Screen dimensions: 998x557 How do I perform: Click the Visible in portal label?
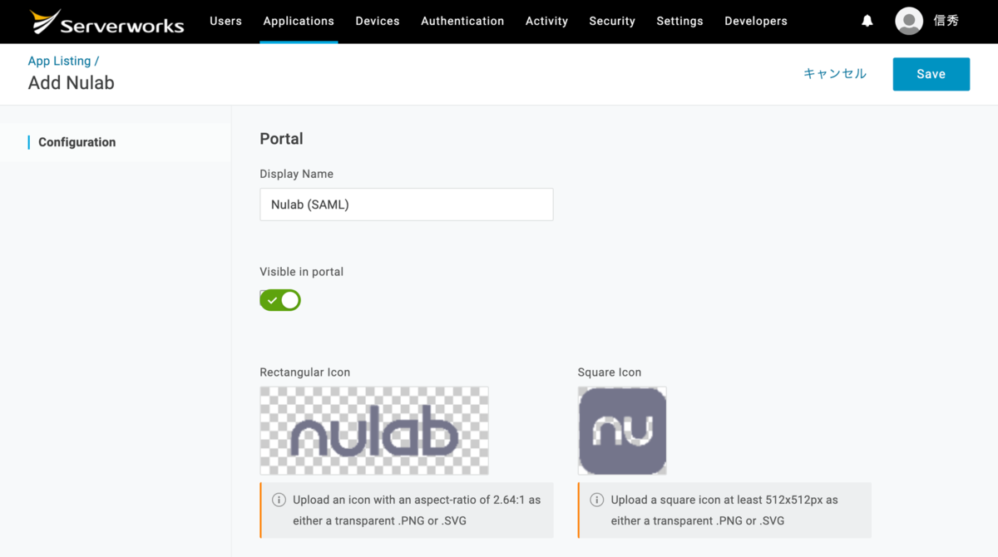(x=301, y=272)
